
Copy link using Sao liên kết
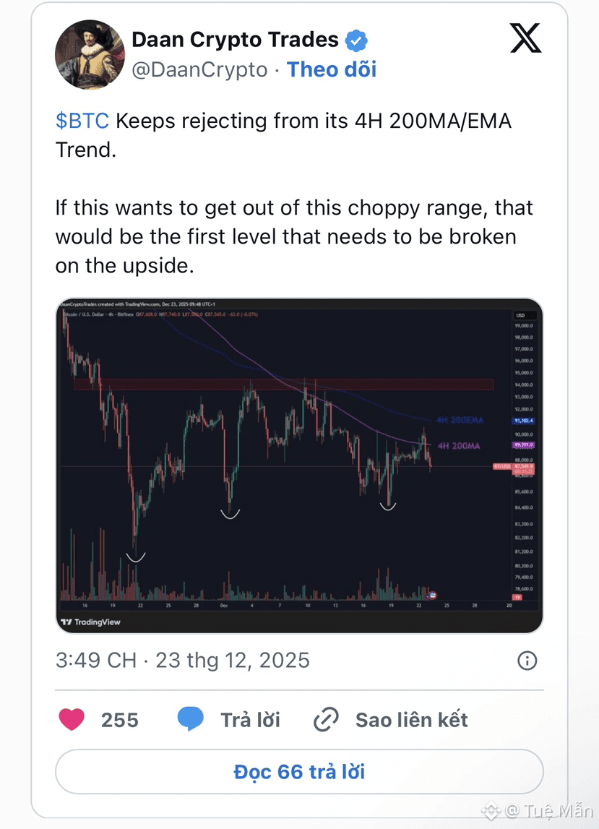point(412,720)
